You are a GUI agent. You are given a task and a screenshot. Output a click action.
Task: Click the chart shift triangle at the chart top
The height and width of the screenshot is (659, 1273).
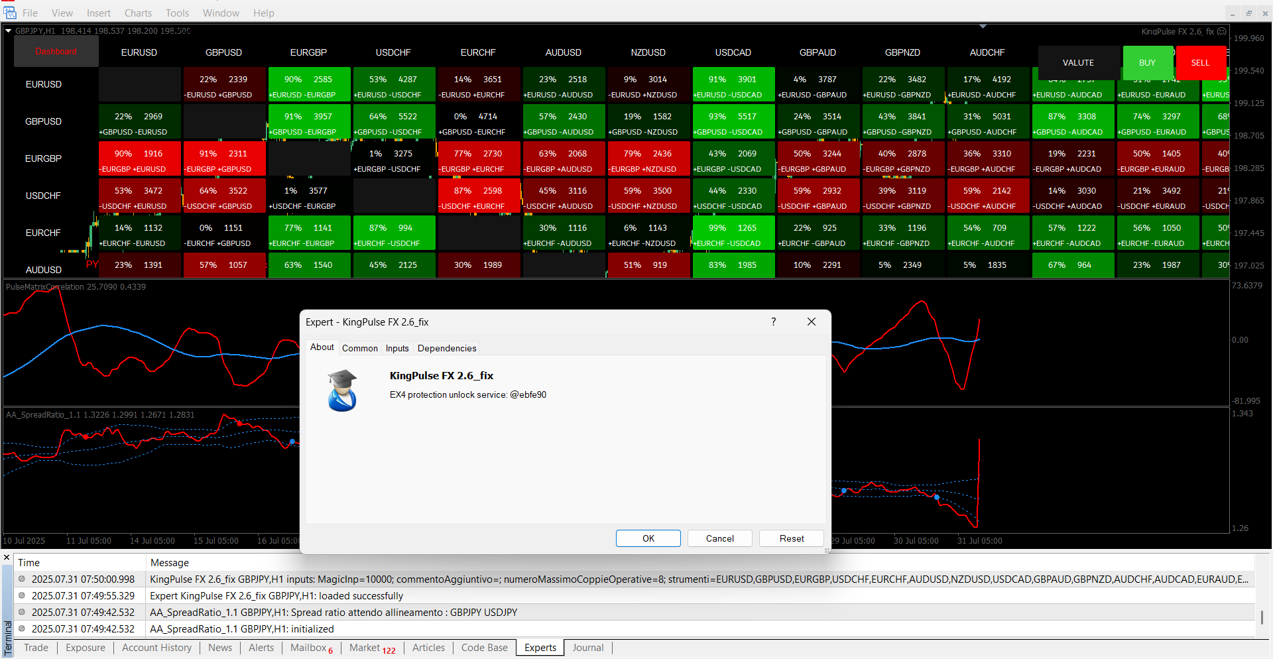[983, 27]
